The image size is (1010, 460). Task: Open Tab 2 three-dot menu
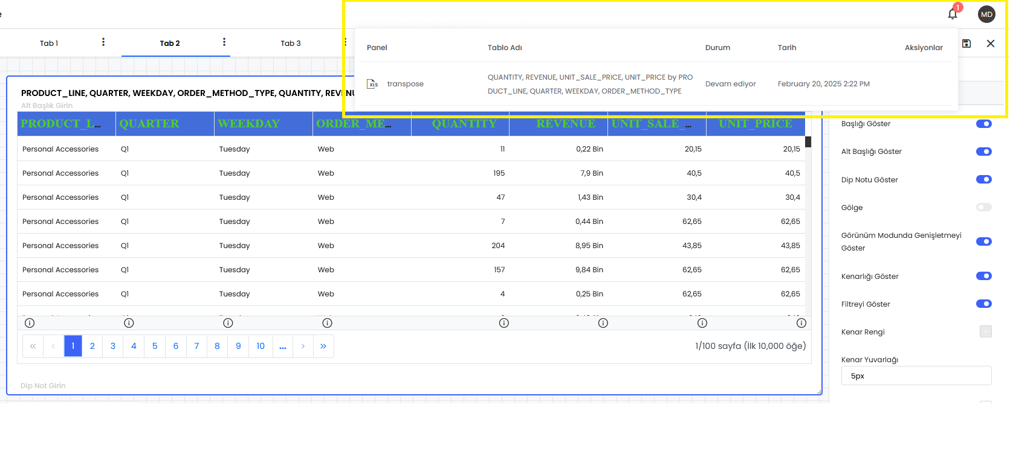coord(224,42)
